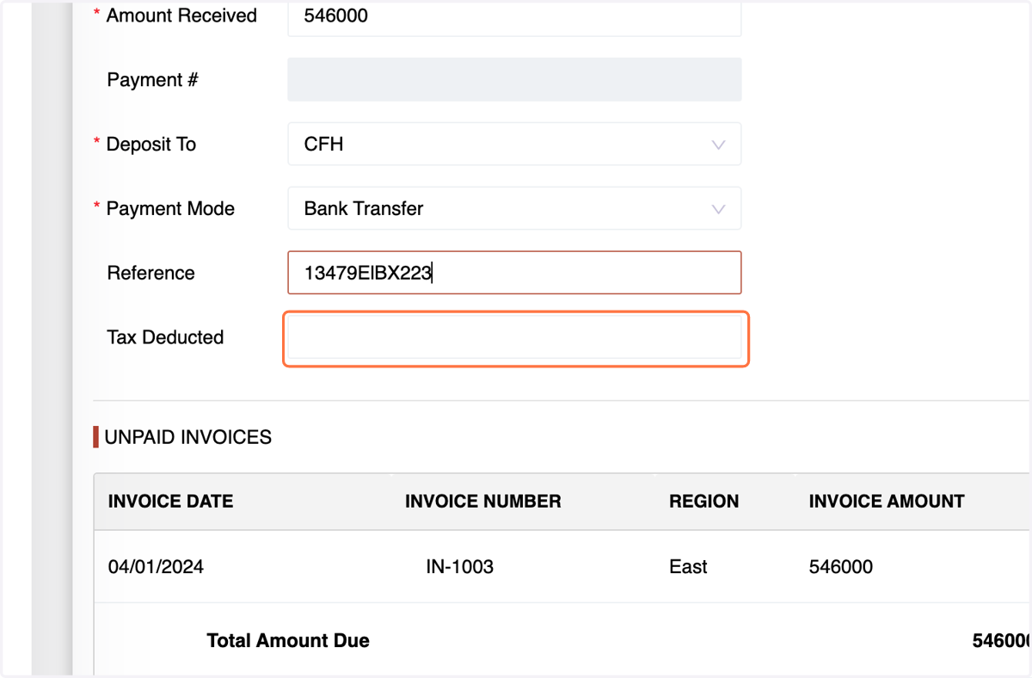Click the Amount Received label

point(181,15)
